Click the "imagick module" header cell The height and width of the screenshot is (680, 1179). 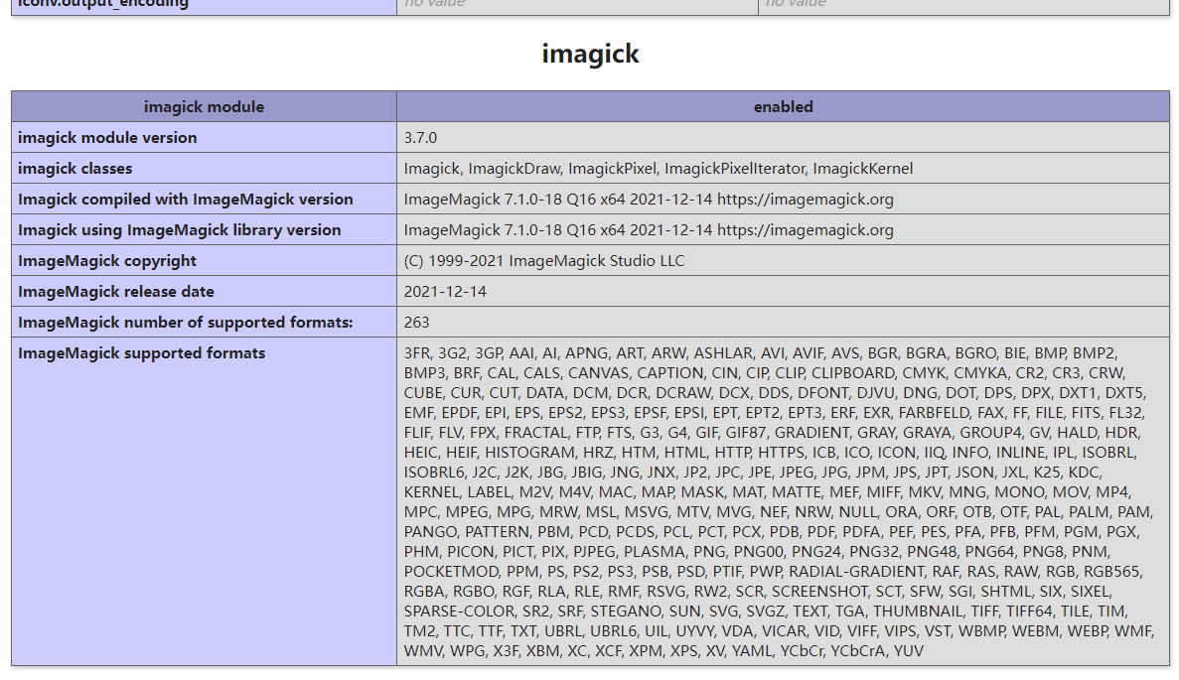coord(204,106)
